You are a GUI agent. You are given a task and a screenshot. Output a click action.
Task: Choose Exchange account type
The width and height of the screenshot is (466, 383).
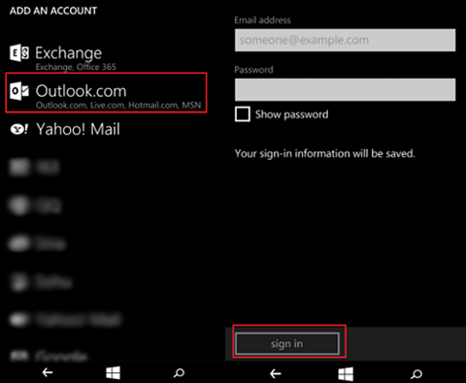click(63, 57)
